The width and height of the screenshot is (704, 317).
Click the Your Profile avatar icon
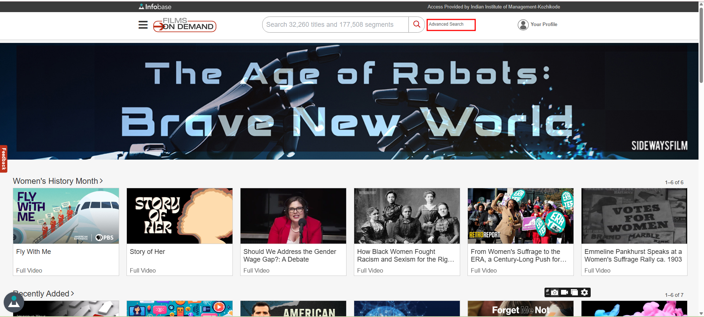coord(523,25)
